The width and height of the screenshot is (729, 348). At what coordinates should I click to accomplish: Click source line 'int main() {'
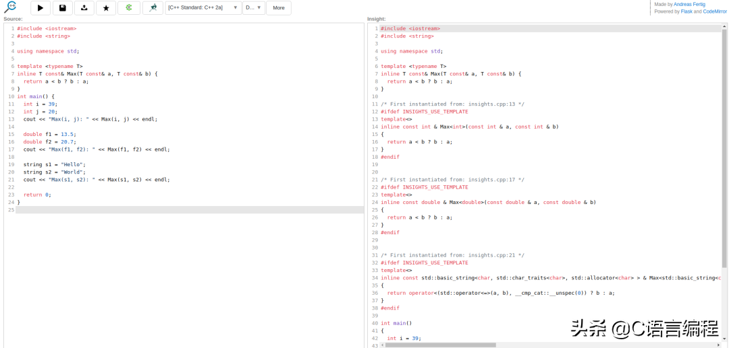pos(36,97)
